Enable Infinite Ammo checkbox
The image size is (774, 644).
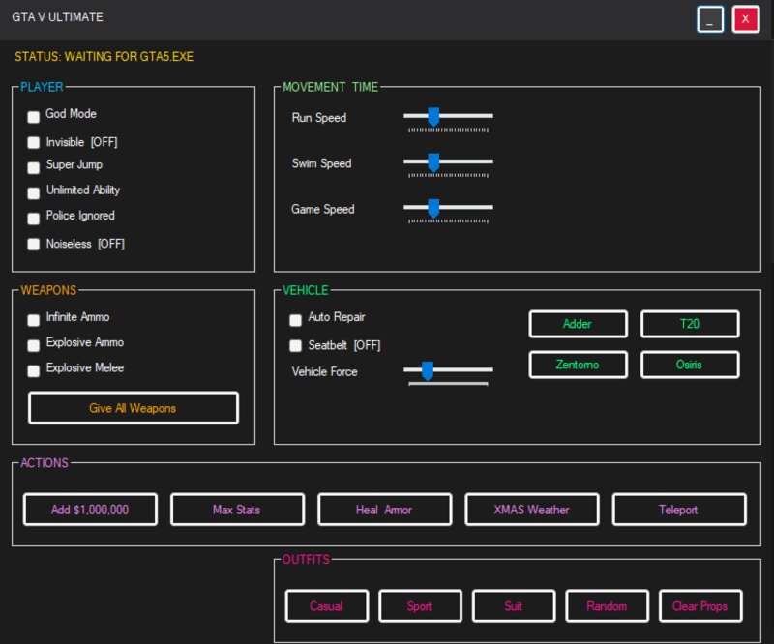click(34, 319)
